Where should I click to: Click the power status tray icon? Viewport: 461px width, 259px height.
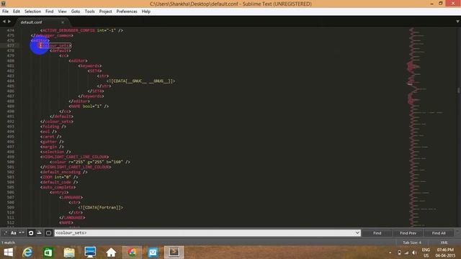click(x=399, y=253)
